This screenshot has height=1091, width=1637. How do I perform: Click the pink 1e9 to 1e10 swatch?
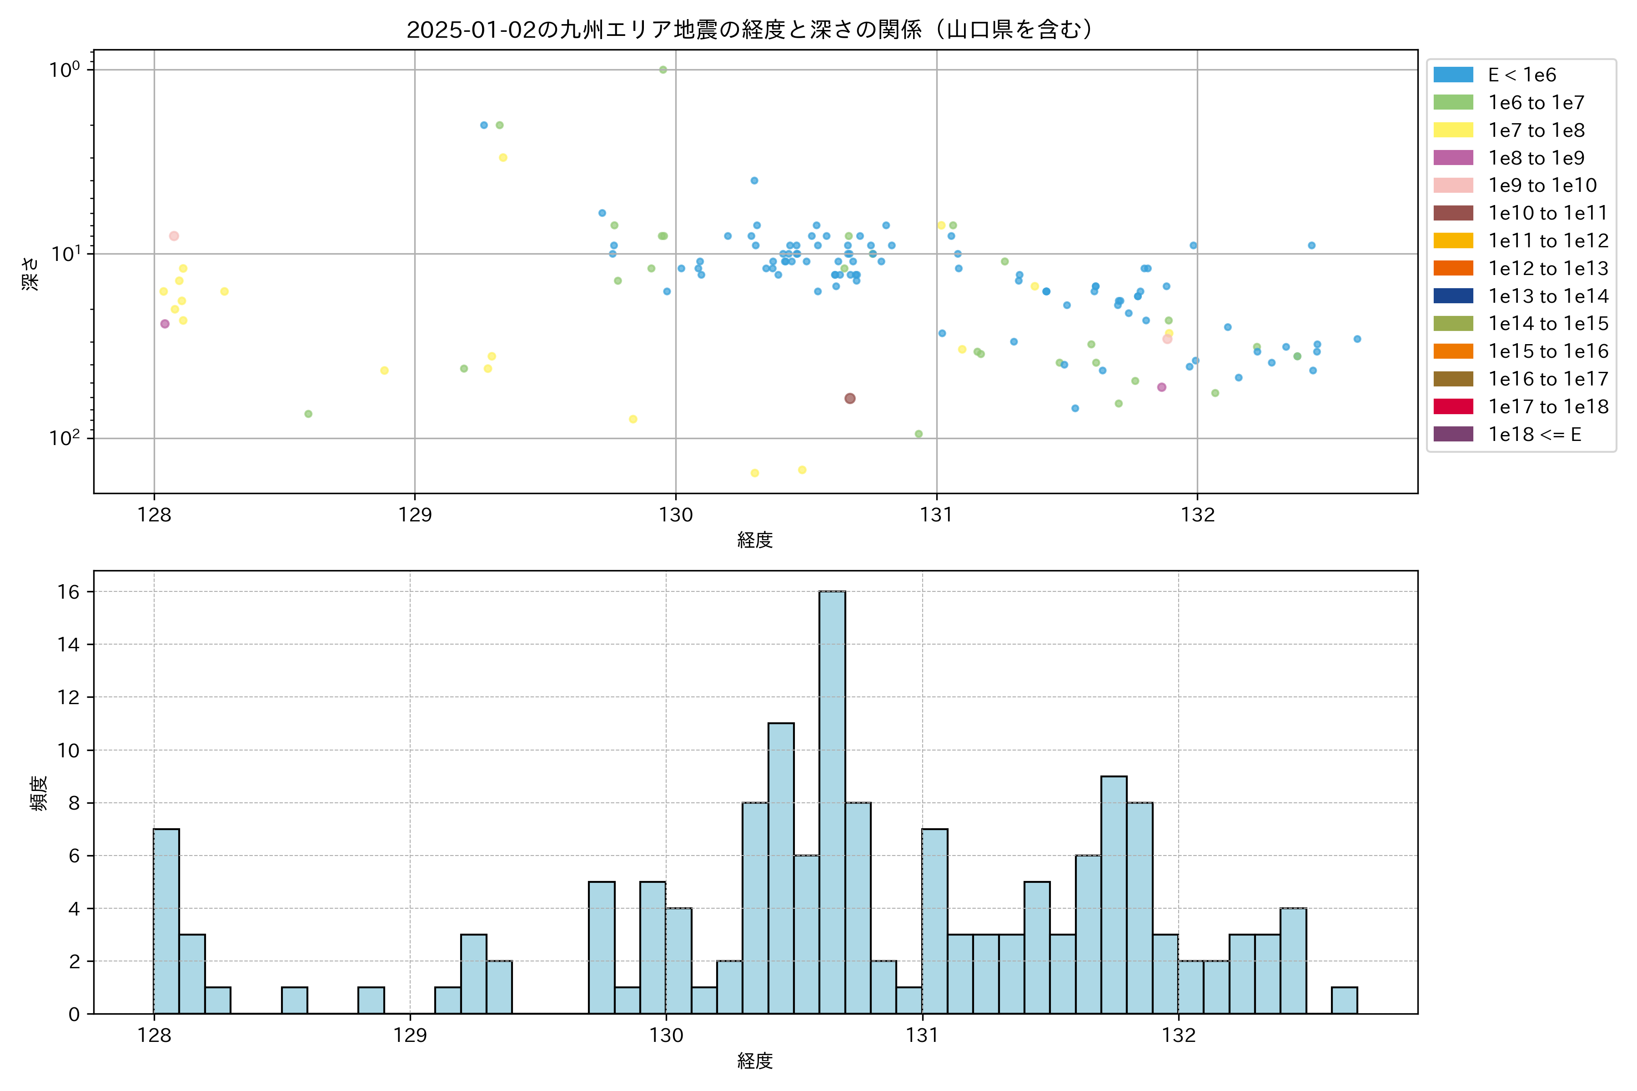pyautogui.click(x=1452, y=185)
